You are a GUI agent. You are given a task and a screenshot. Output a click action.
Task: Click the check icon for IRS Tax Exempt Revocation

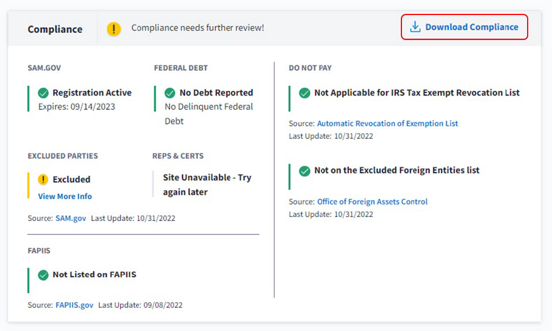click(x=305, y=93)
